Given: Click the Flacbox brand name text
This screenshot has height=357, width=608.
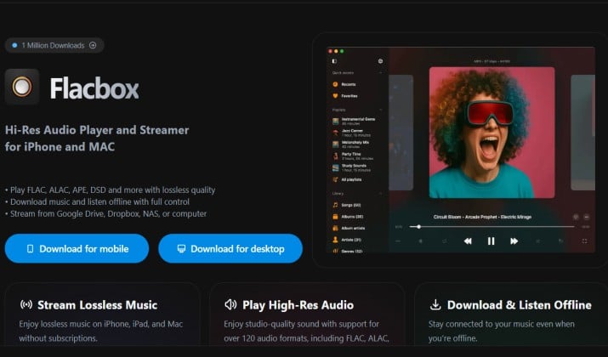Looking at the screenshot, I should click(94, 88).
